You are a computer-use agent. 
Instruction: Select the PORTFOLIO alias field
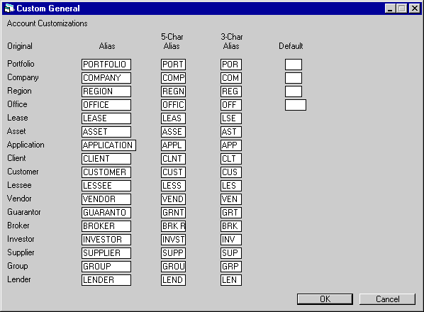[106, 65]
